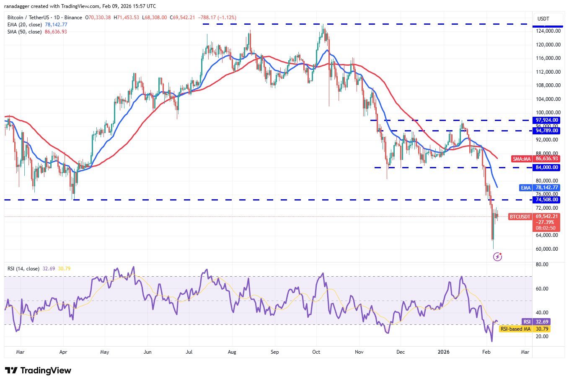
Task: Click the Oct label on time axis
Action: click(x=316, y=352)
